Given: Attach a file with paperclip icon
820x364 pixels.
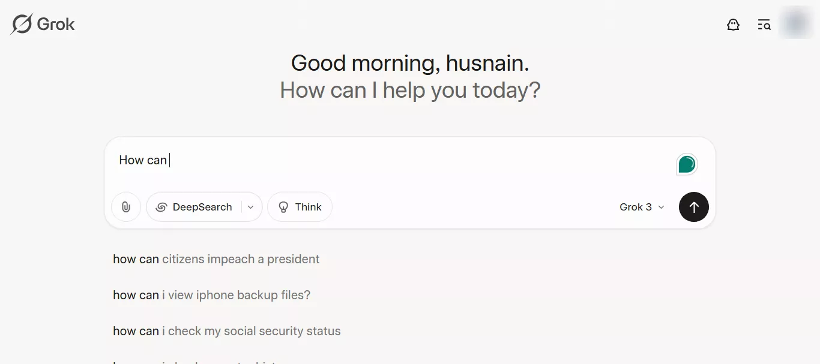Looking at the screenshot, I should [x=126, y=207].
